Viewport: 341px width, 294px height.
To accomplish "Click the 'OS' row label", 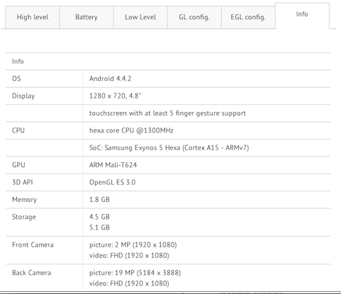I will click(16, 79).
